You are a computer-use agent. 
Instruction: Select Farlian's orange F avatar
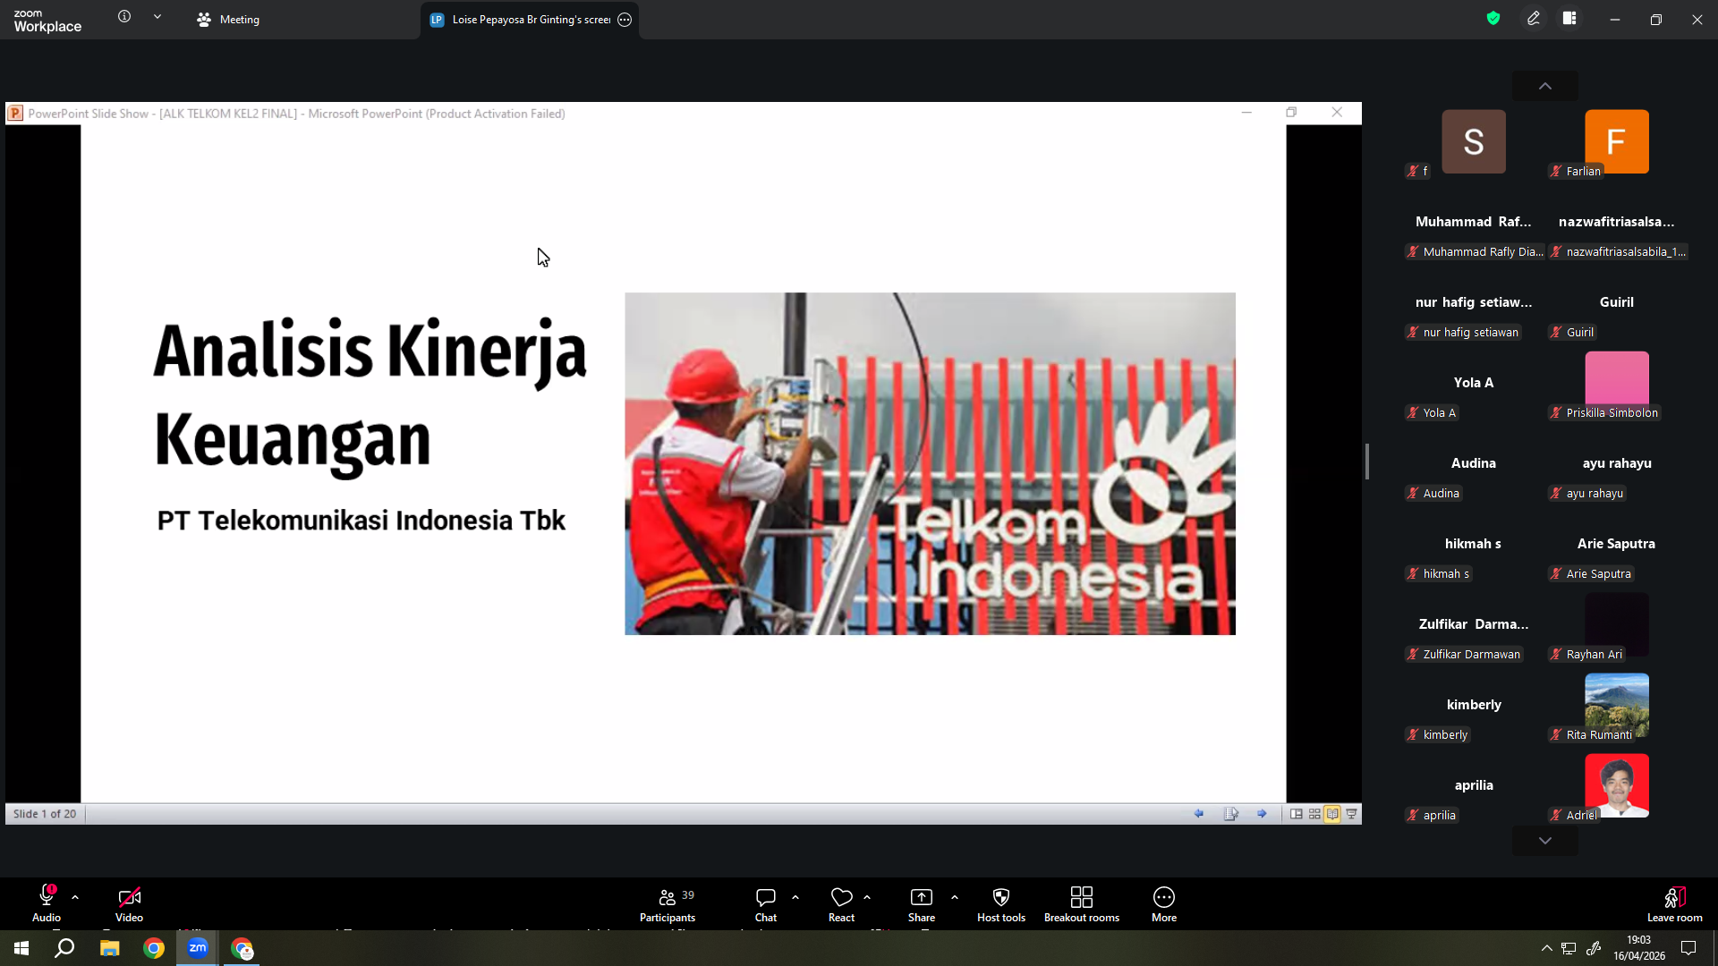coord(1616,141)
